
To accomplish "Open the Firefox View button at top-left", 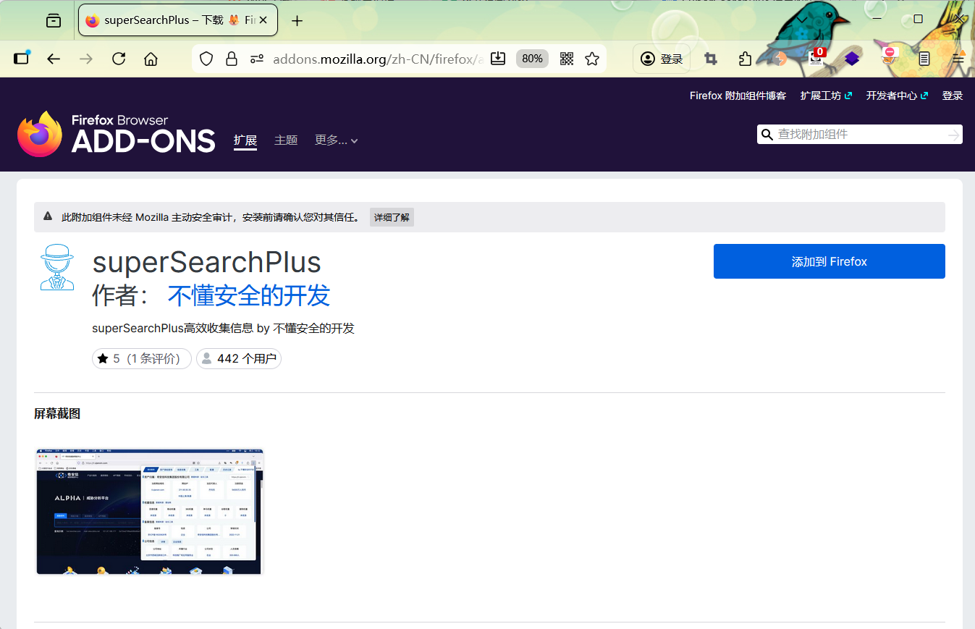I will (x=54, y=21).
